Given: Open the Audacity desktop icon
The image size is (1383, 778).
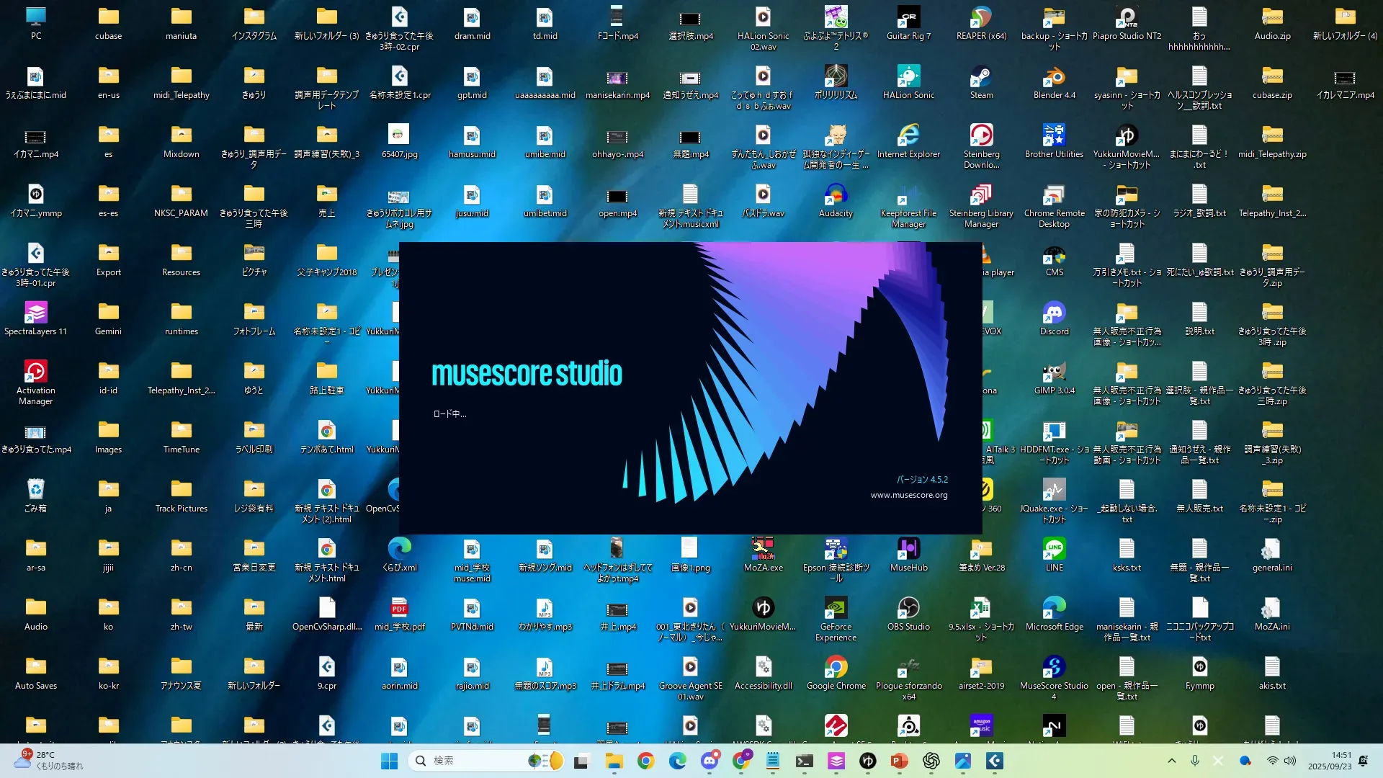Looking at the screenshot, I should (x=836, y=196).
